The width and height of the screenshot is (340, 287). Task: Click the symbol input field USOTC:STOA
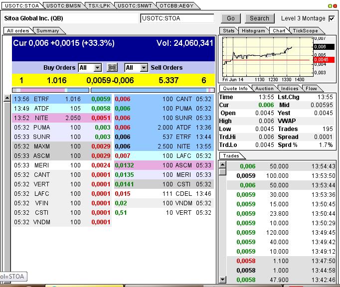click(x=177, y=18)
